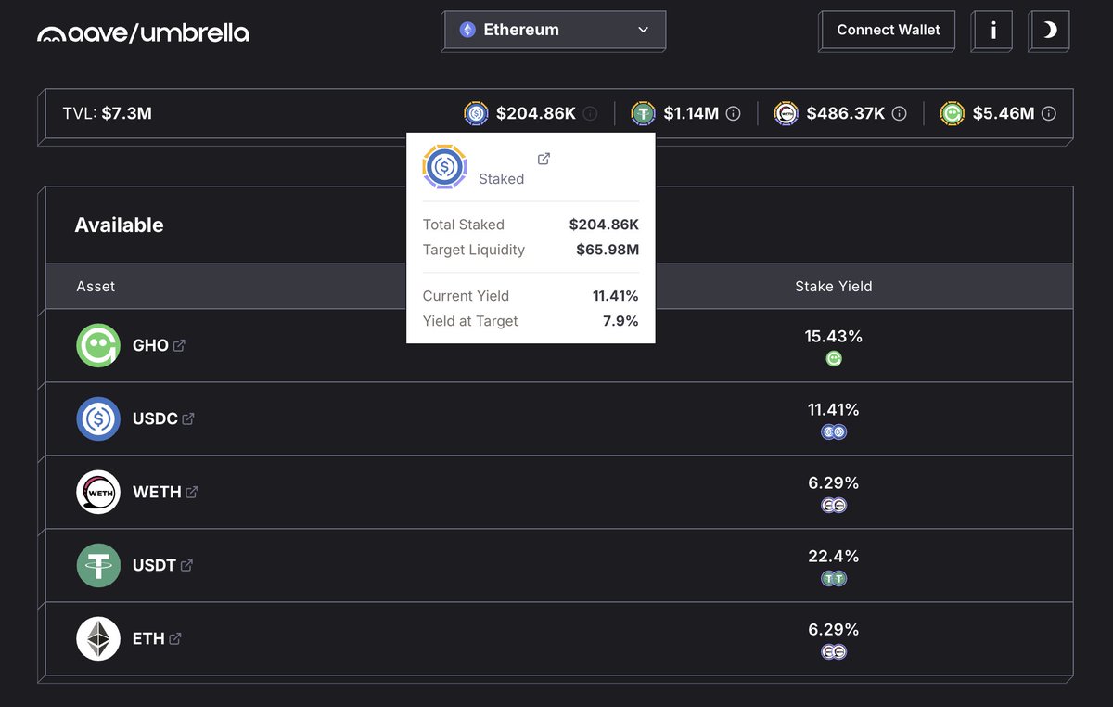Click the 6.29% yield in ETH row
The width and height of the screenshot is (1113, 707).
[x=834, y=629]
